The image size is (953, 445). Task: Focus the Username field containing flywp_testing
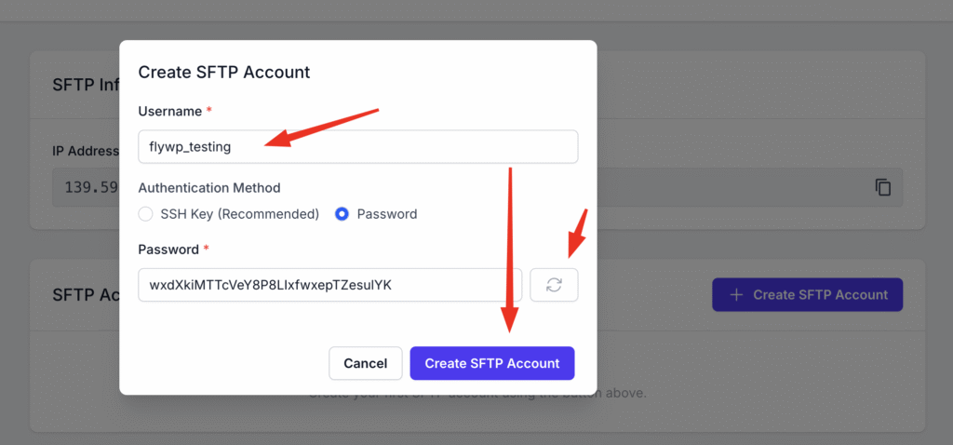coord(358,146)
